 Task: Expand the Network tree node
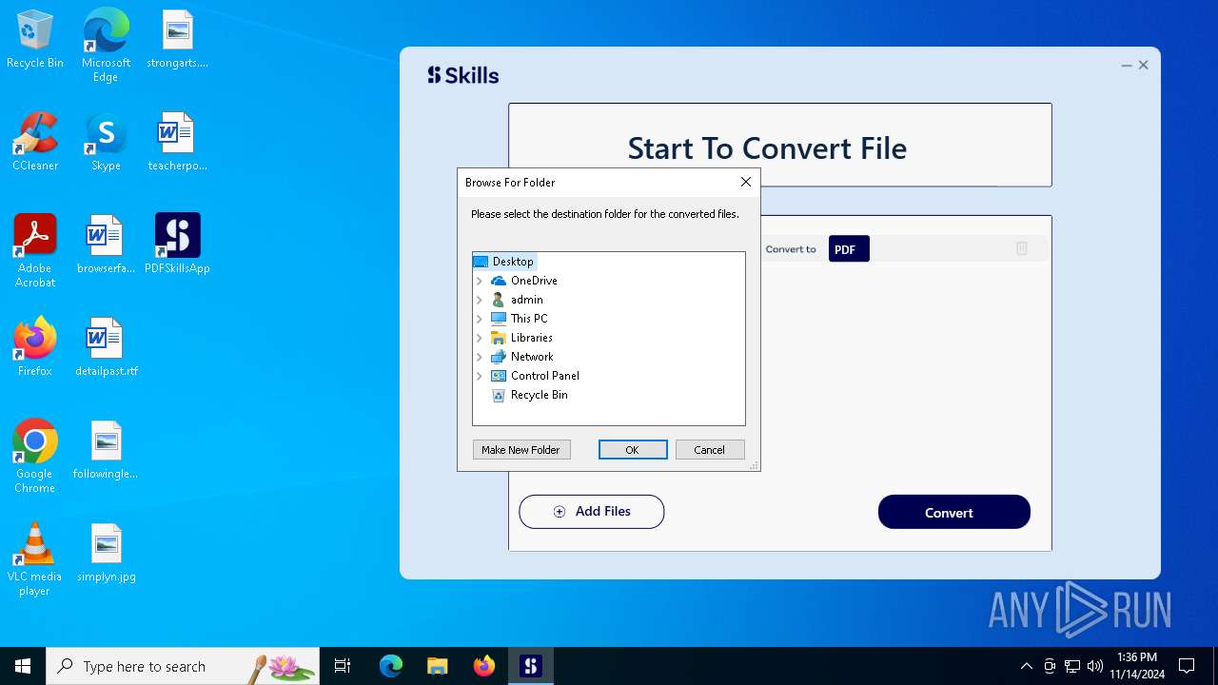point(480,357)
